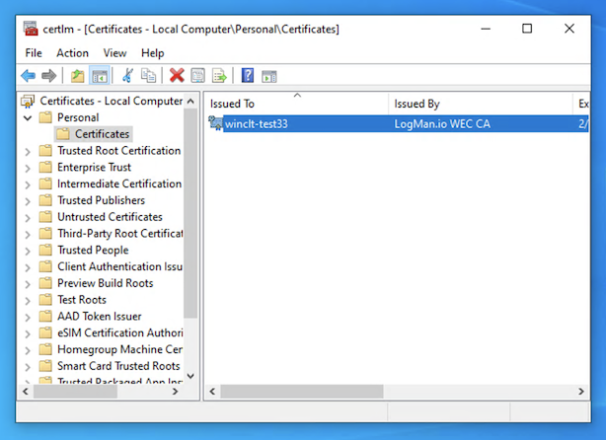Expand Homegroup Machine Certificates node
Screen dimensions: 606x440
pyautogui.click(x=28, y=350)
